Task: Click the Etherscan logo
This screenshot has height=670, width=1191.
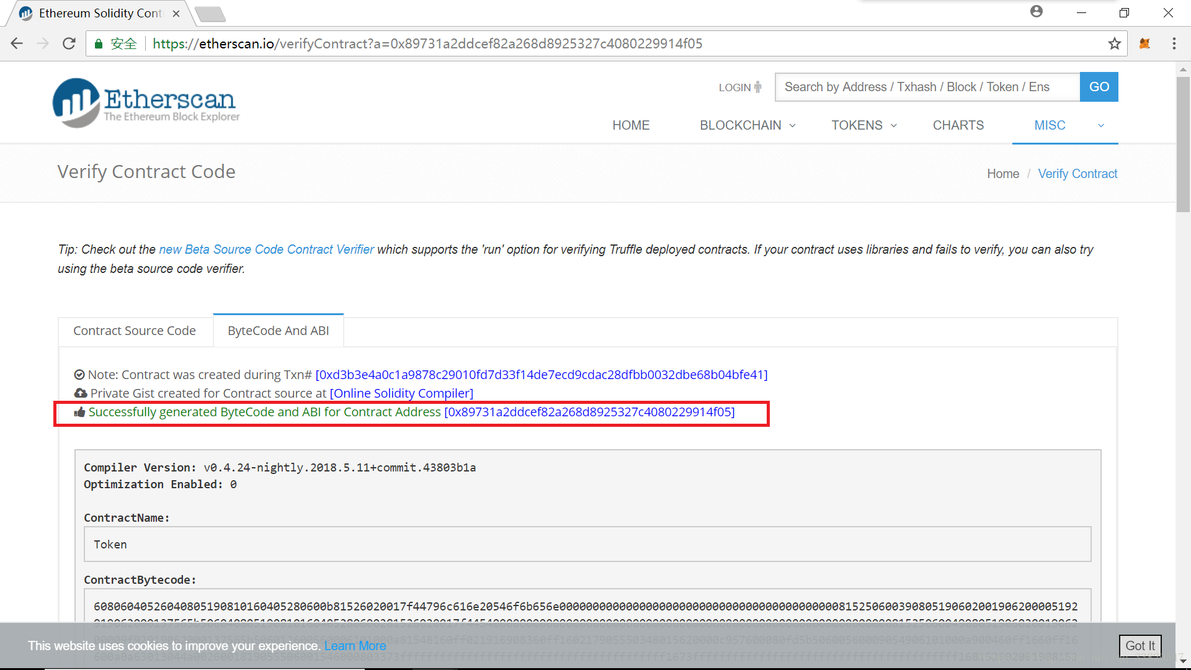Action: click(x=146, y=103)
